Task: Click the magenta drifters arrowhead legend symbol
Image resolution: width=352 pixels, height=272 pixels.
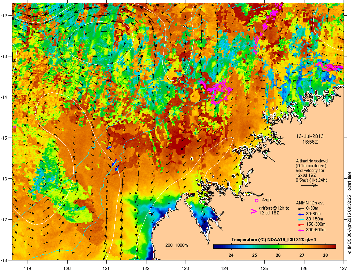Action: 254,211
